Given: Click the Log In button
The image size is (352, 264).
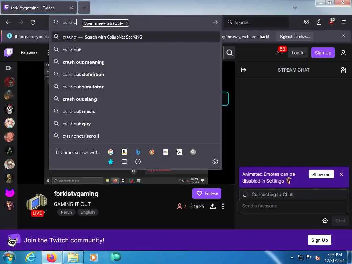Looking at the screenshot, I should tap(298, 53).
